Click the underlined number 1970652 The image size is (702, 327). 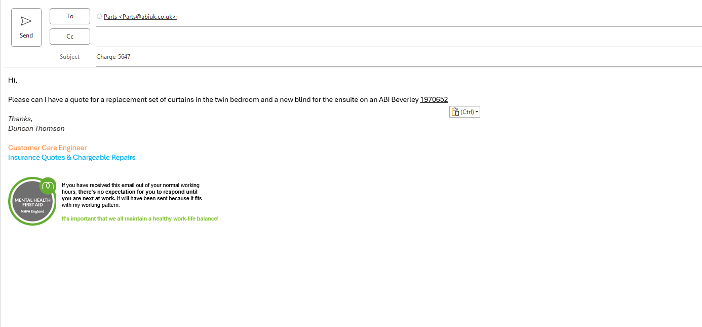pos(434,100)
